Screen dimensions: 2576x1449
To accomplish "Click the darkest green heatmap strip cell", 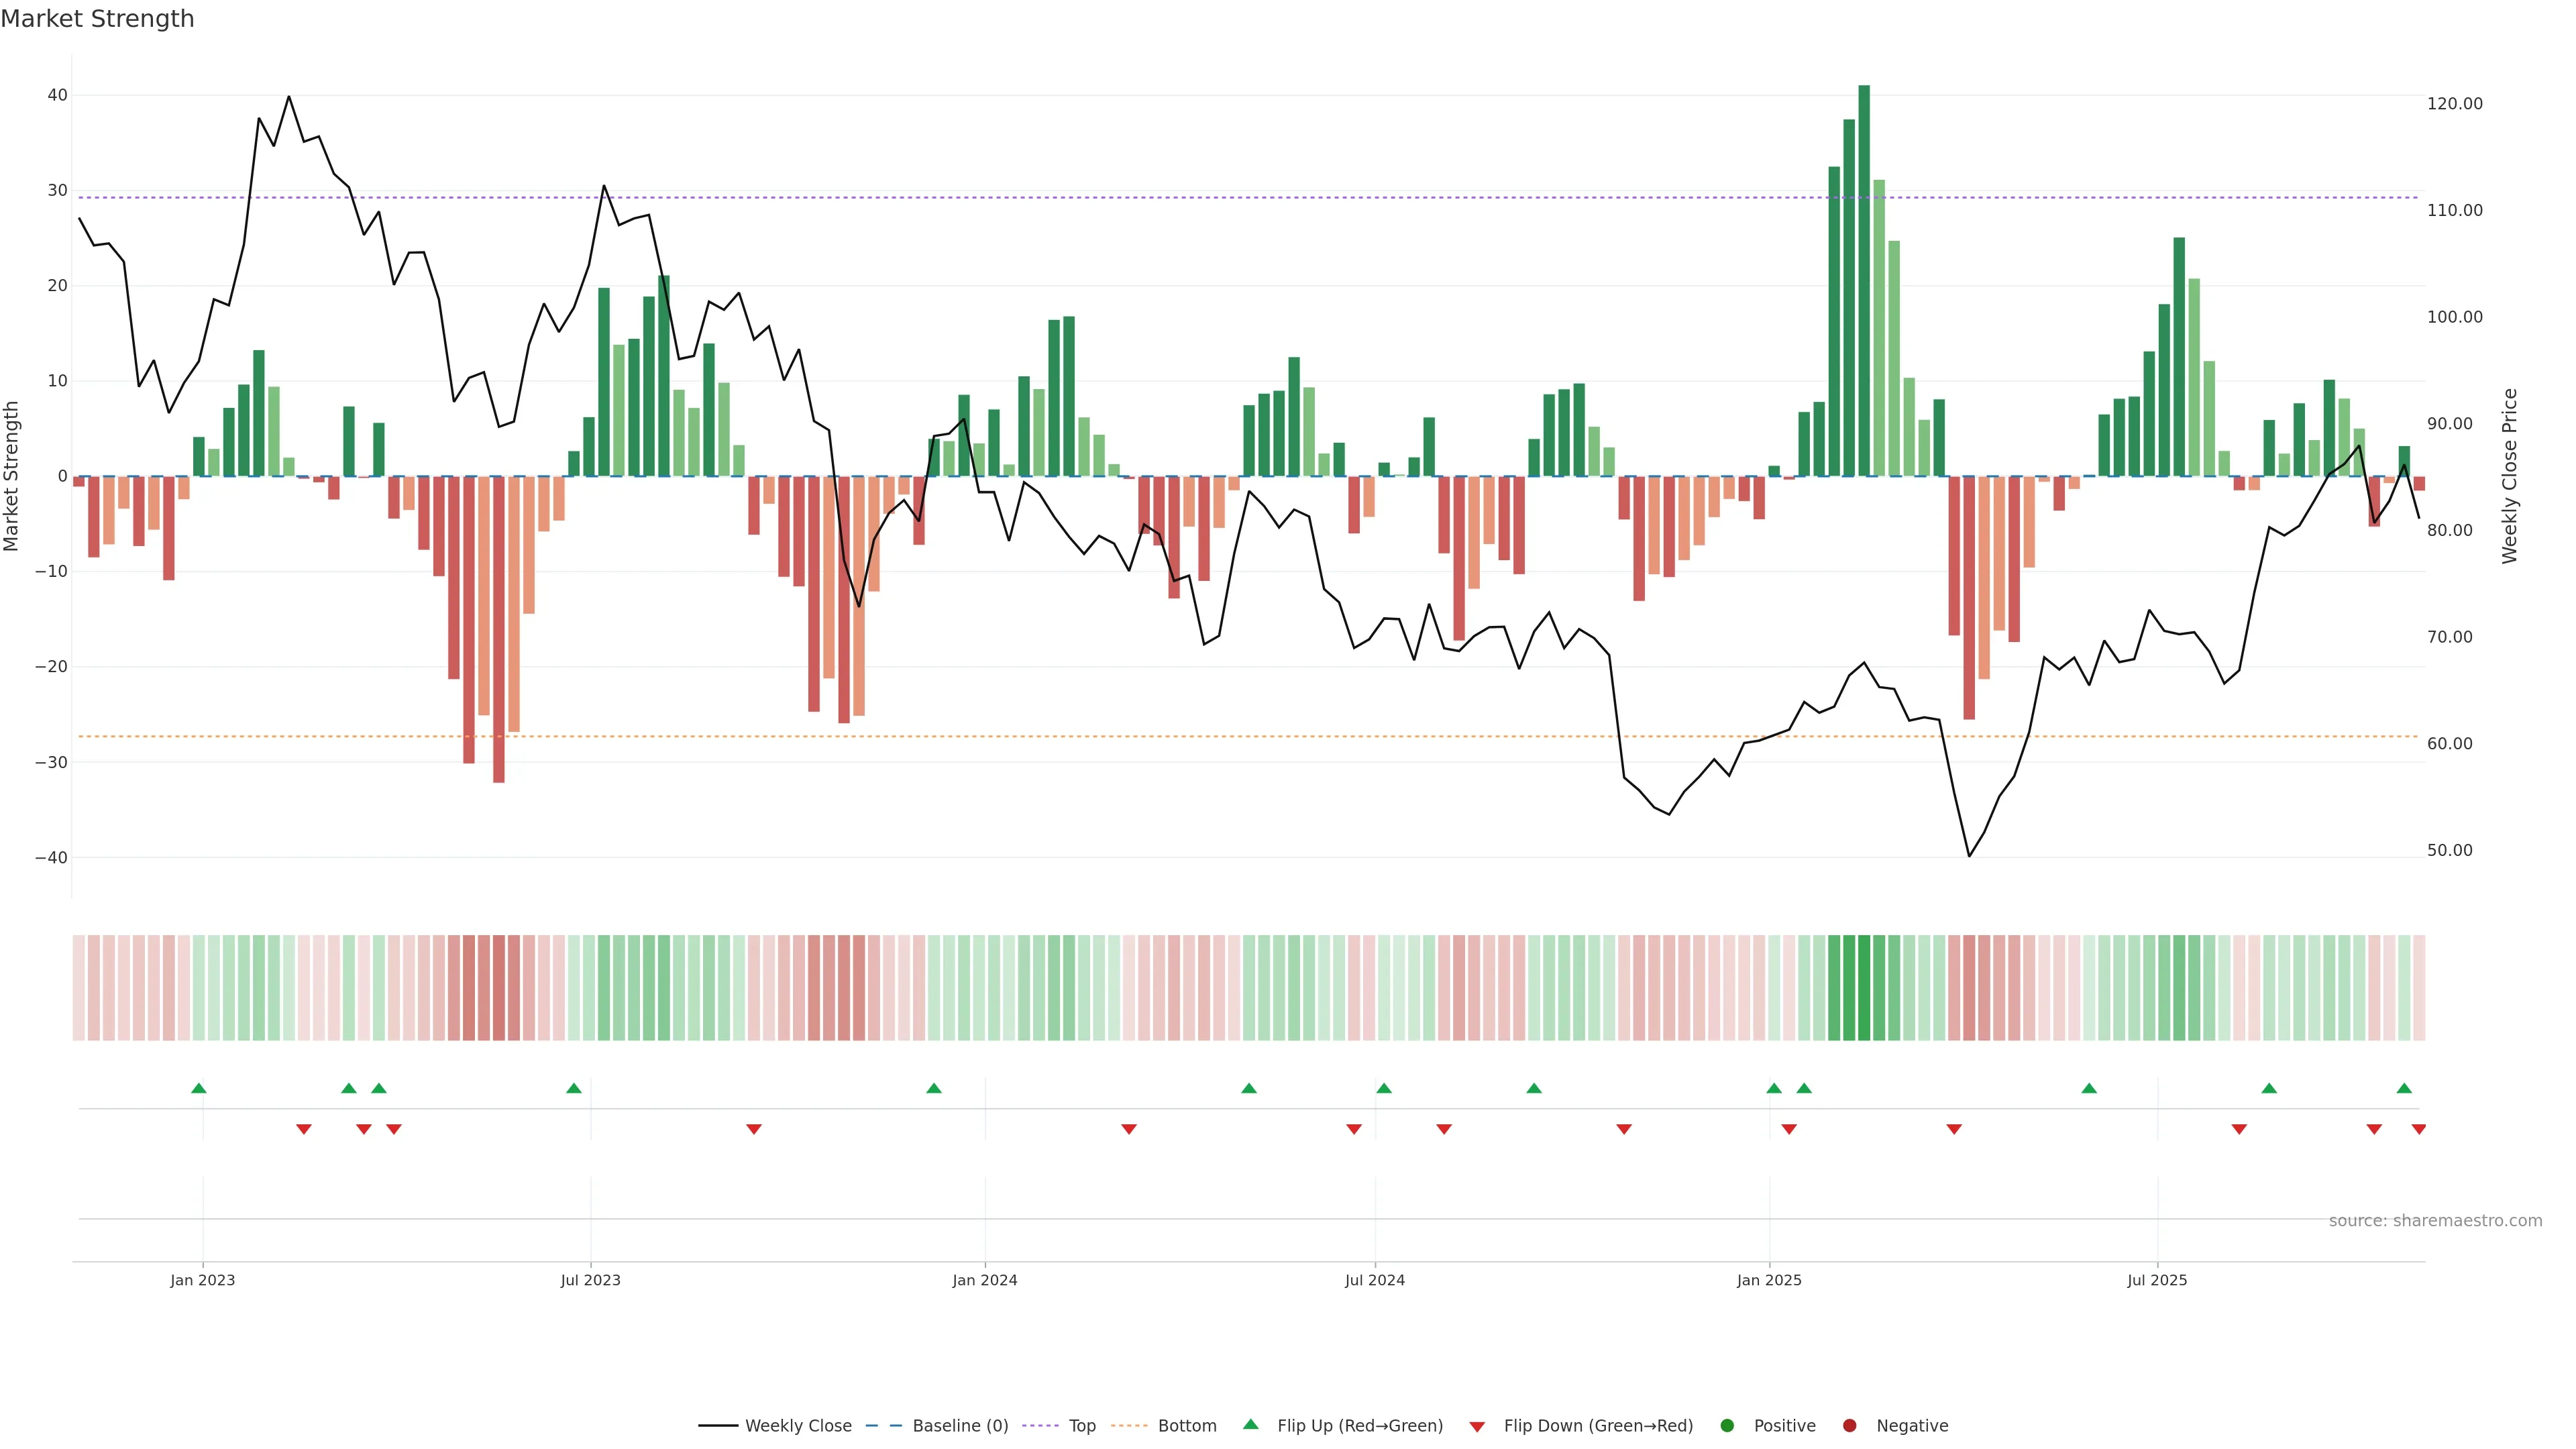I will (1864, 988).
